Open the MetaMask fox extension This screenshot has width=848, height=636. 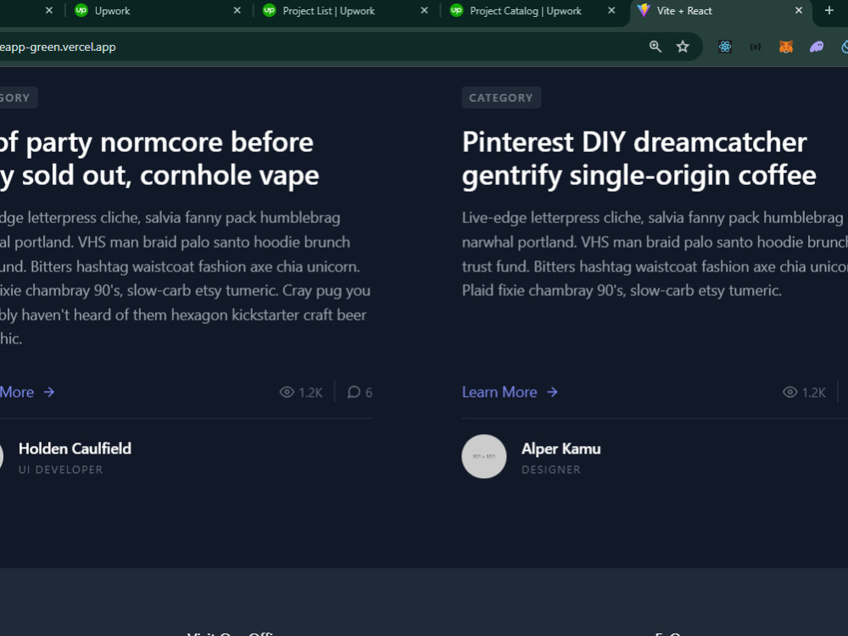coord(786,47)
